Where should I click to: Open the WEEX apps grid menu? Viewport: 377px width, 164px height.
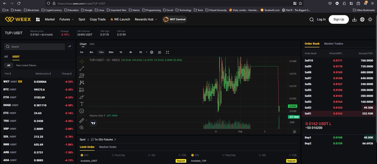pos(38,19)
